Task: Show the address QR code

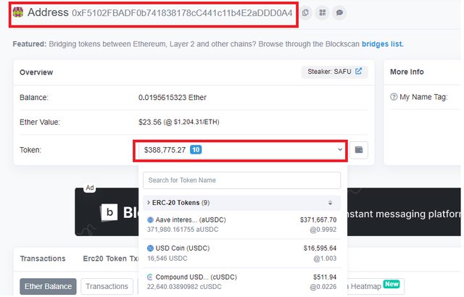Action: (x=323, y=13)
